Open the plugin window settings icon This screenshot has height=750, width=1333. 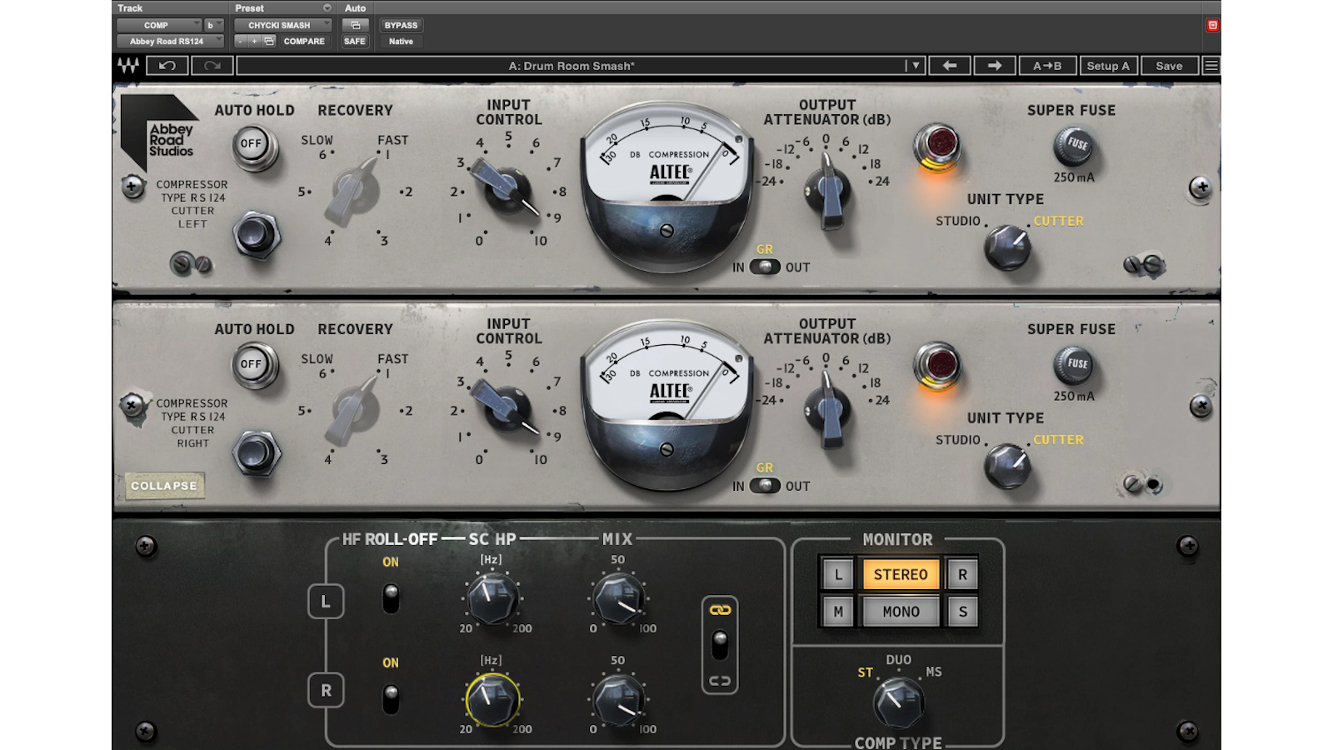coord(356,25)
